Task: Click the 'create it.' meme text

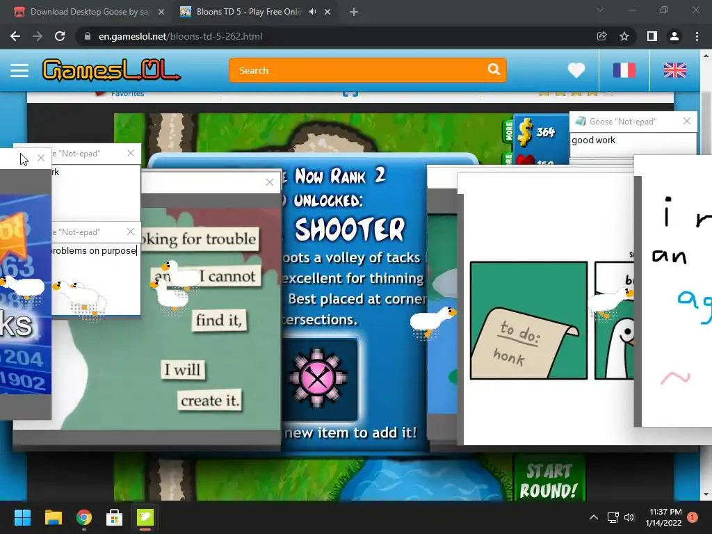Action: click(x=210, y=400)
